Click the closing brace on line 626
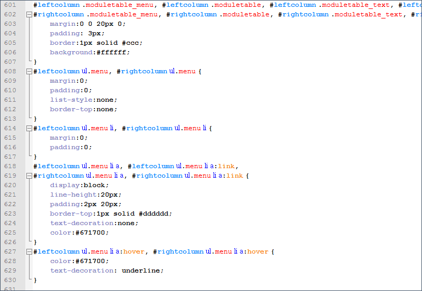 click(35, 242)
